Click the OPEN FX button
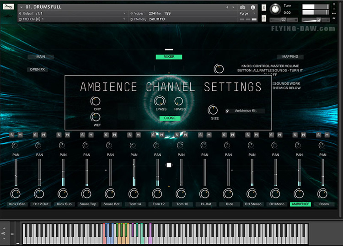 38,70
